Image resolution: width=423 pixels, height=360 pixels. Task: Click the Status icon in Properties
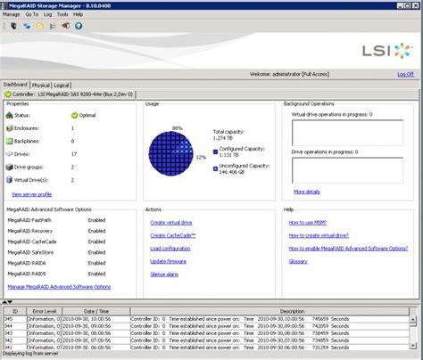pos(10,115)
